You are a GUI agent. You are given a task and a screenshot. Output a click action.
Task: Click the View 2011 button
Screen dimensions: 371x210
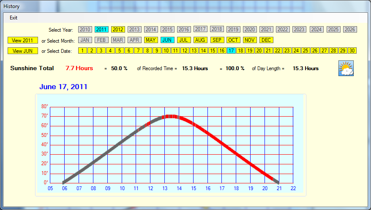point(23,40)
